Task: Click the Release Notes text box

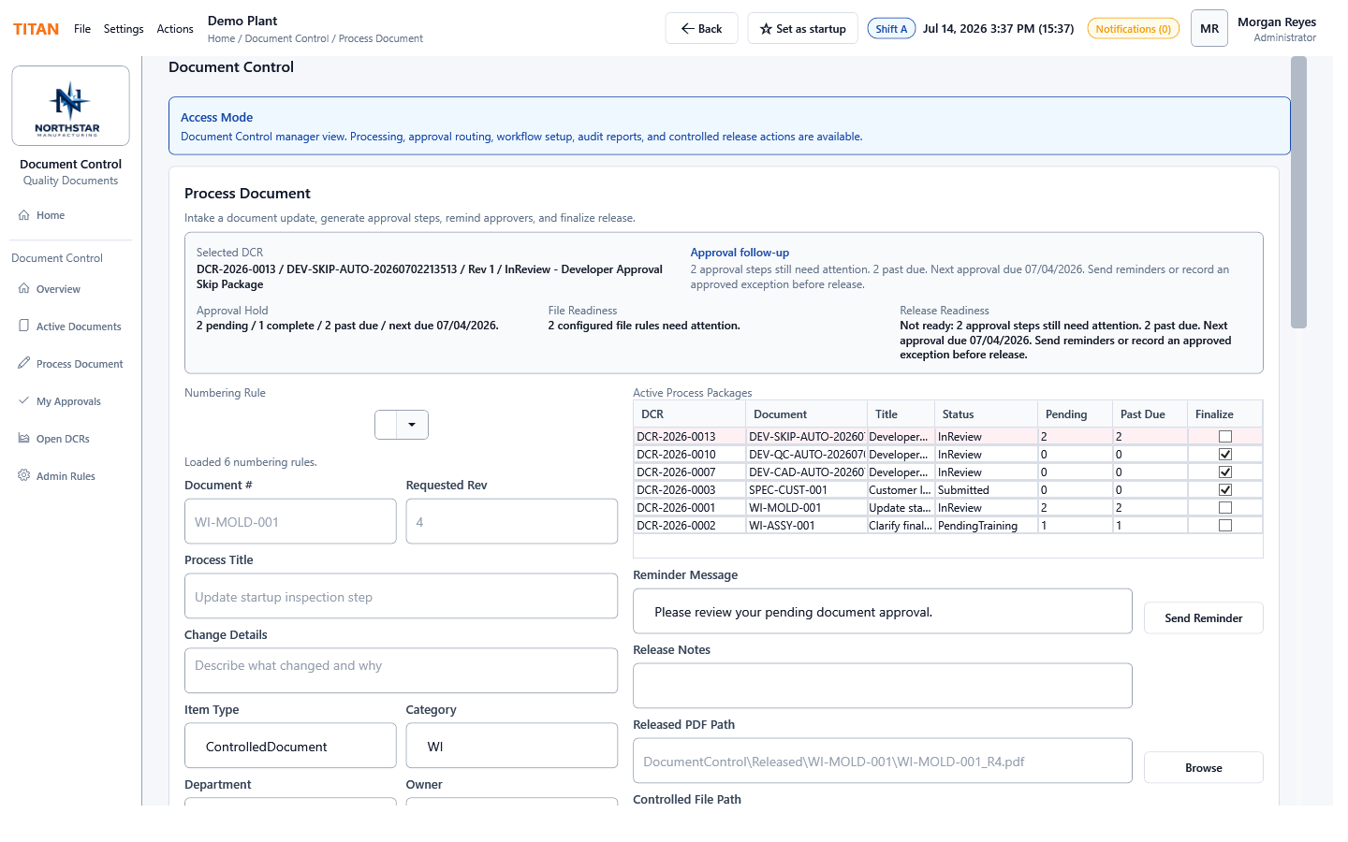Action: tap(883, 686)
